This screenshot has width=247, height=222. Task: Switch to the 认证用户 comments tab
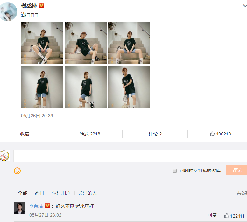61,193
